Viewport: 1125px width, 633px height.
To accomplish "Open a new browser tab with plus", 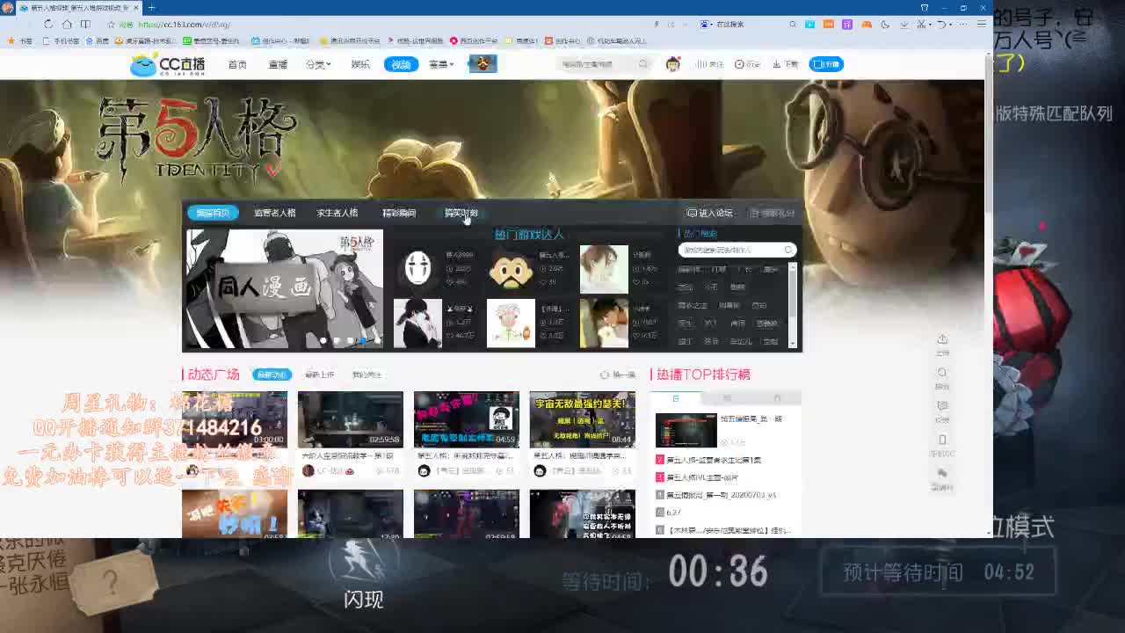I will (151, 8).
